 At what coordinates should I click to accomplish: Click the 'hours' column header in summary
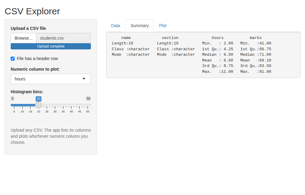tap(218, 38)
